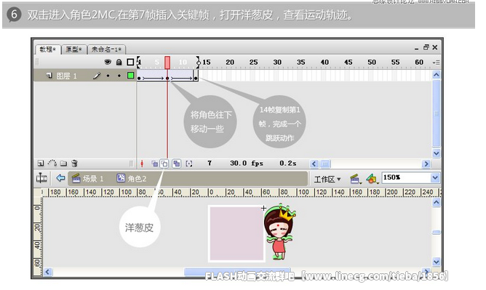Enable the Onion Skin button

coord(154,164)
